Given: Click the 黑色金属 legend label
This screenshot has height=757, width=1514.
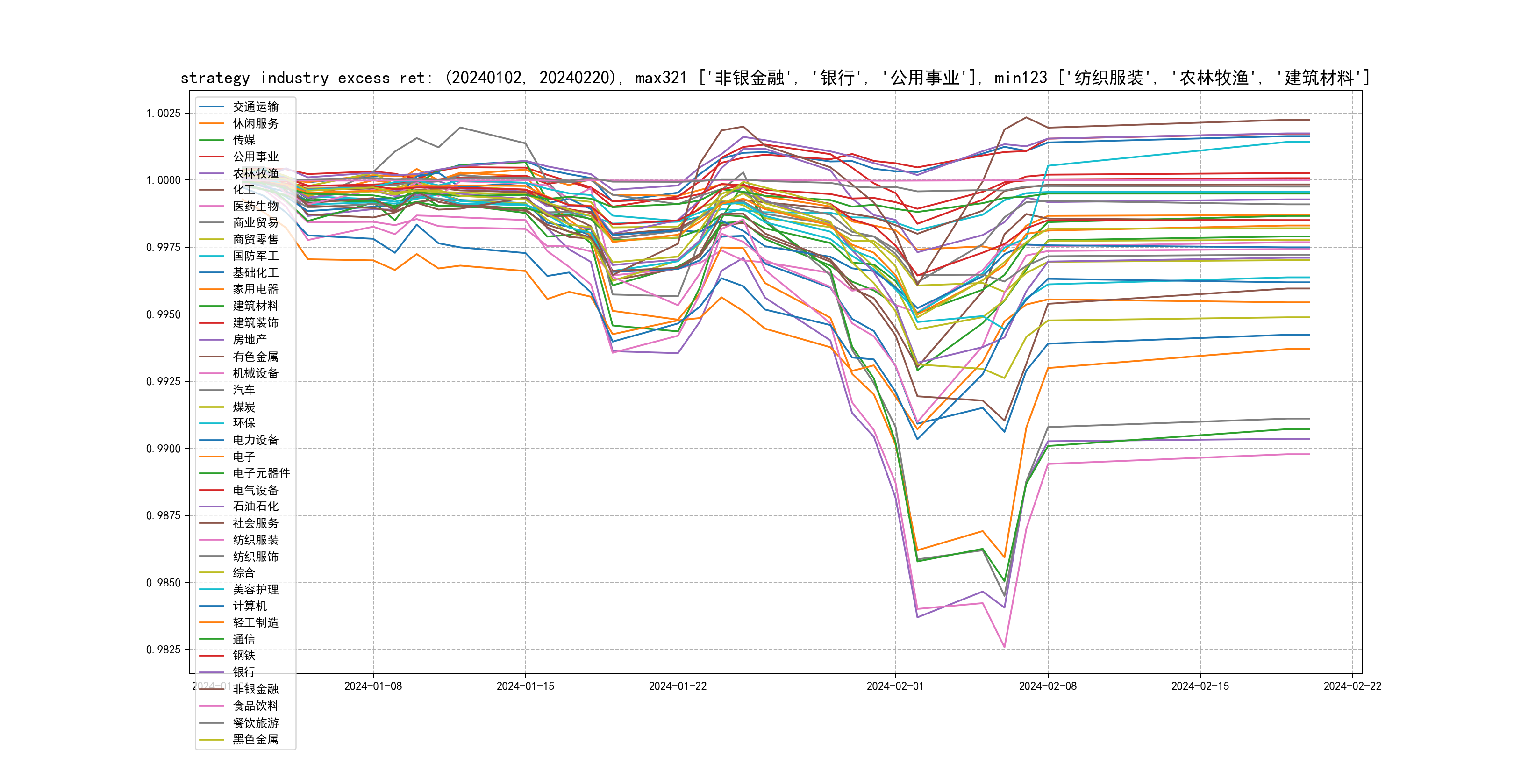Looking at the screenshot, I should tap(255, 739).
